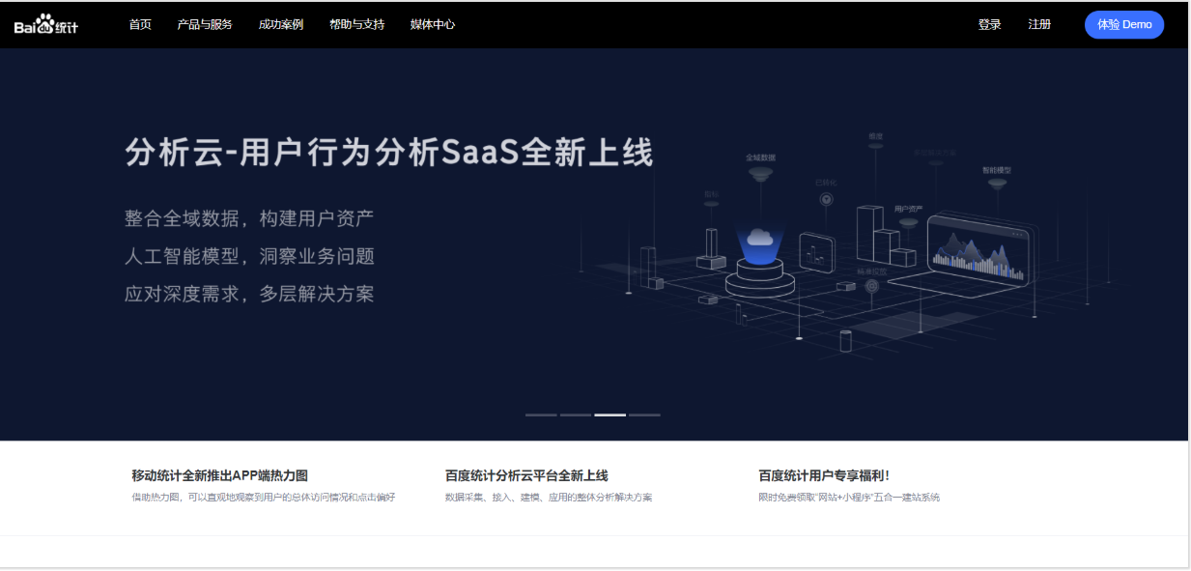Open the 媒体中心 navigation menu
The height and width of the screenshot is (571, 1191).
pyautogui.click(x=432, y=25)
